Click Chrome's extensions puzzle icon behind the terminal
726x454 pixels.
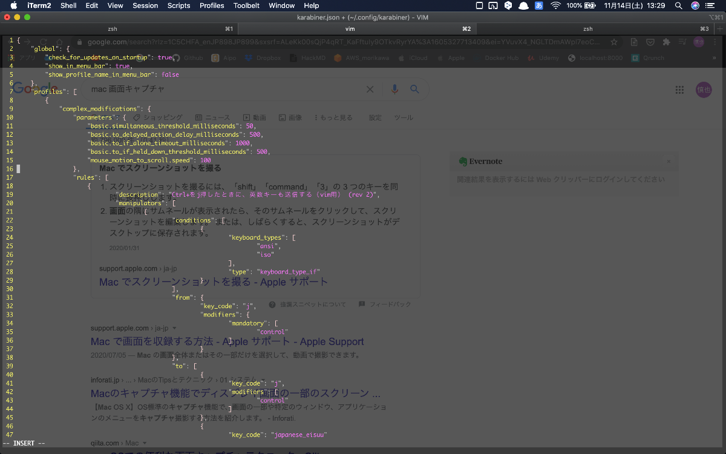pos(667,42)
